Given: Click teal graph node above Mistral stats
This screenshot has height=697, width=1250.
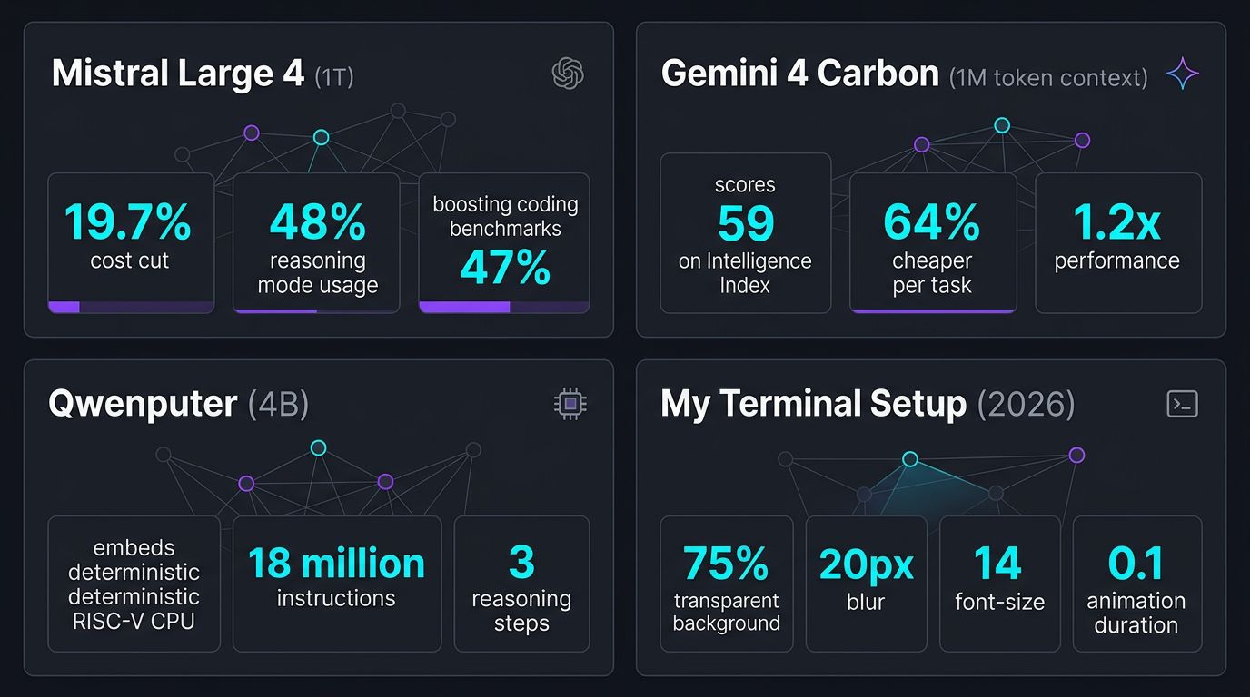Looking at the screenshot, I should [x=321, y=137].
